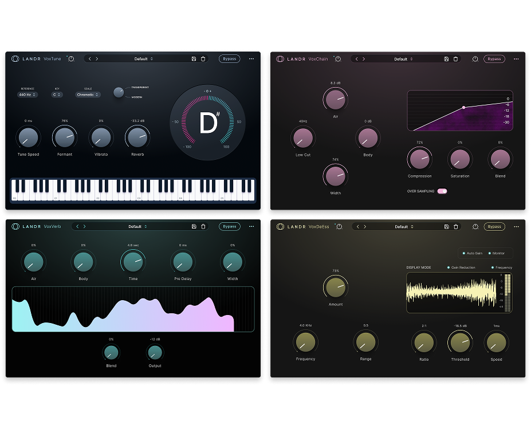Viewport: 531px width, 429px height.
Task: Click the VoxDeEss clock icon left of Bypass
Action: pos(475,226)
